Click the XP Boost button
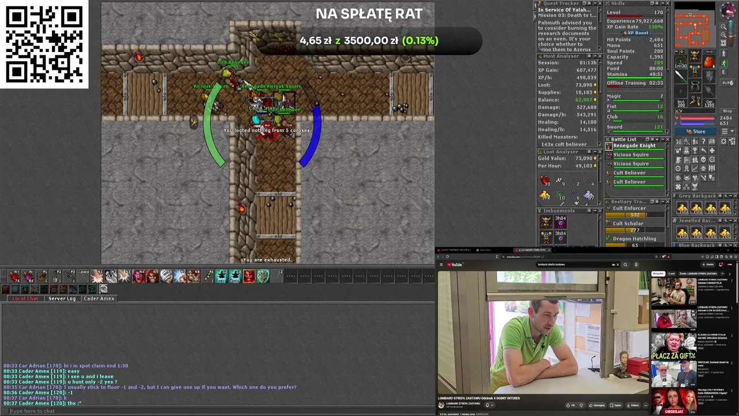 [636, 33]
